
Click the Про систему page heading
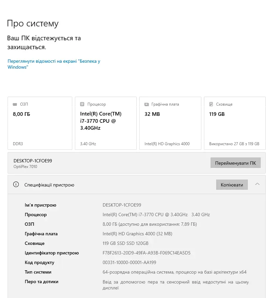click(33, 23)
